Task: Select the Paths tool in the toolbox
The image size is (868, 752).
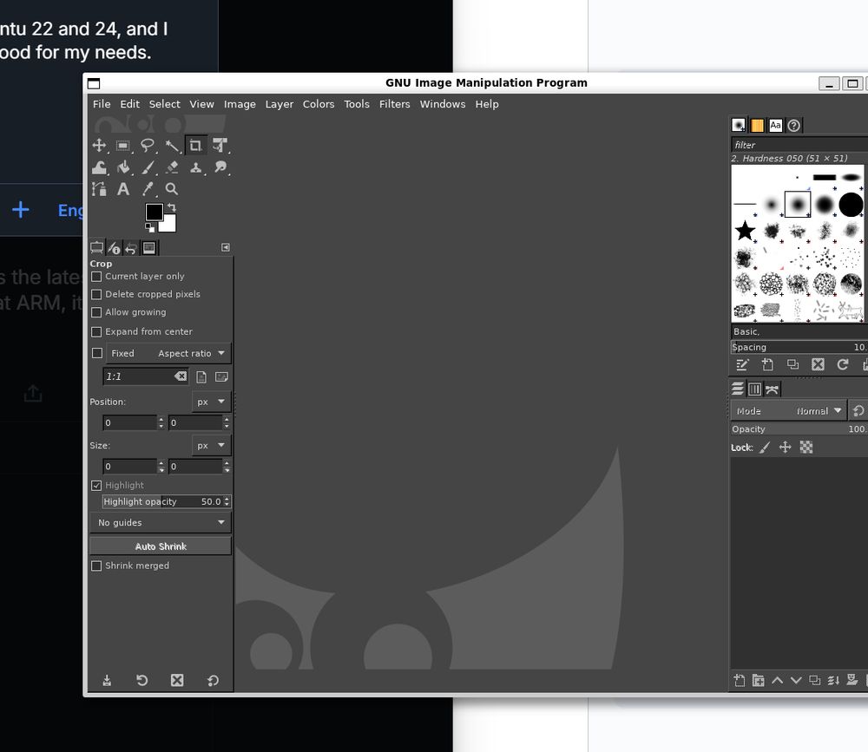Action: point(99,189)
